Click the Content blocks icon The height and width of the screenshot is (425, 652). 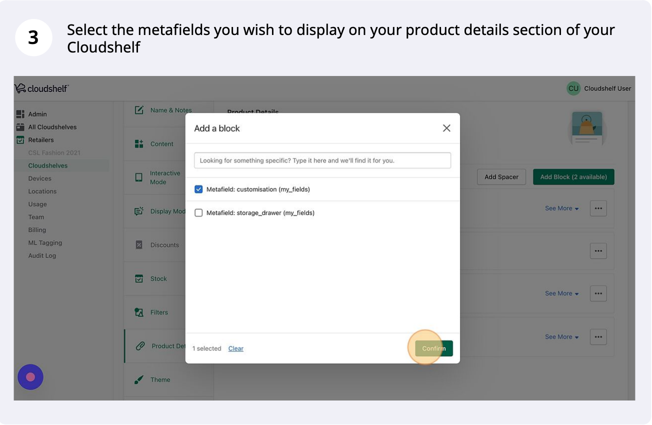139,144
